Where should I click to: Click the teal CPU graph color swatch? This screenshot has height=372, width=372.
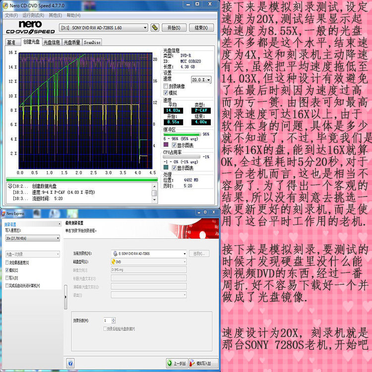(166, 167)
